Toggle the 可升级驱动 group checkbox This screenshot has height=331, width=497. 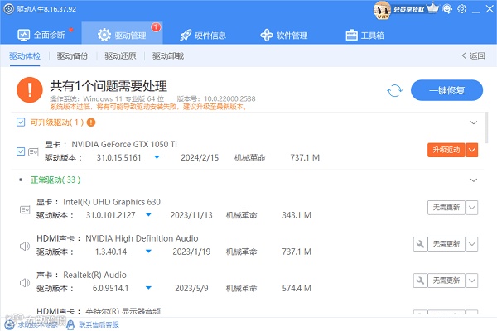[x=21, y=122]
